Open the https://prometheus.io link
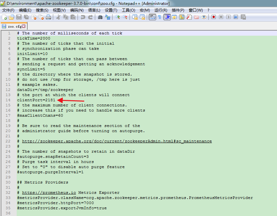Image resolution: width=277 pixels, height=216 pixels. coord(49,193)
